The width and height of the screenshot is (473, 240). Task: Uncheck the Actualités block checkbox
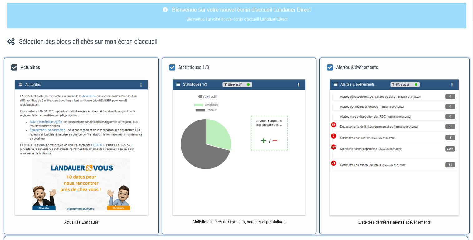click(x=14, y=68)
